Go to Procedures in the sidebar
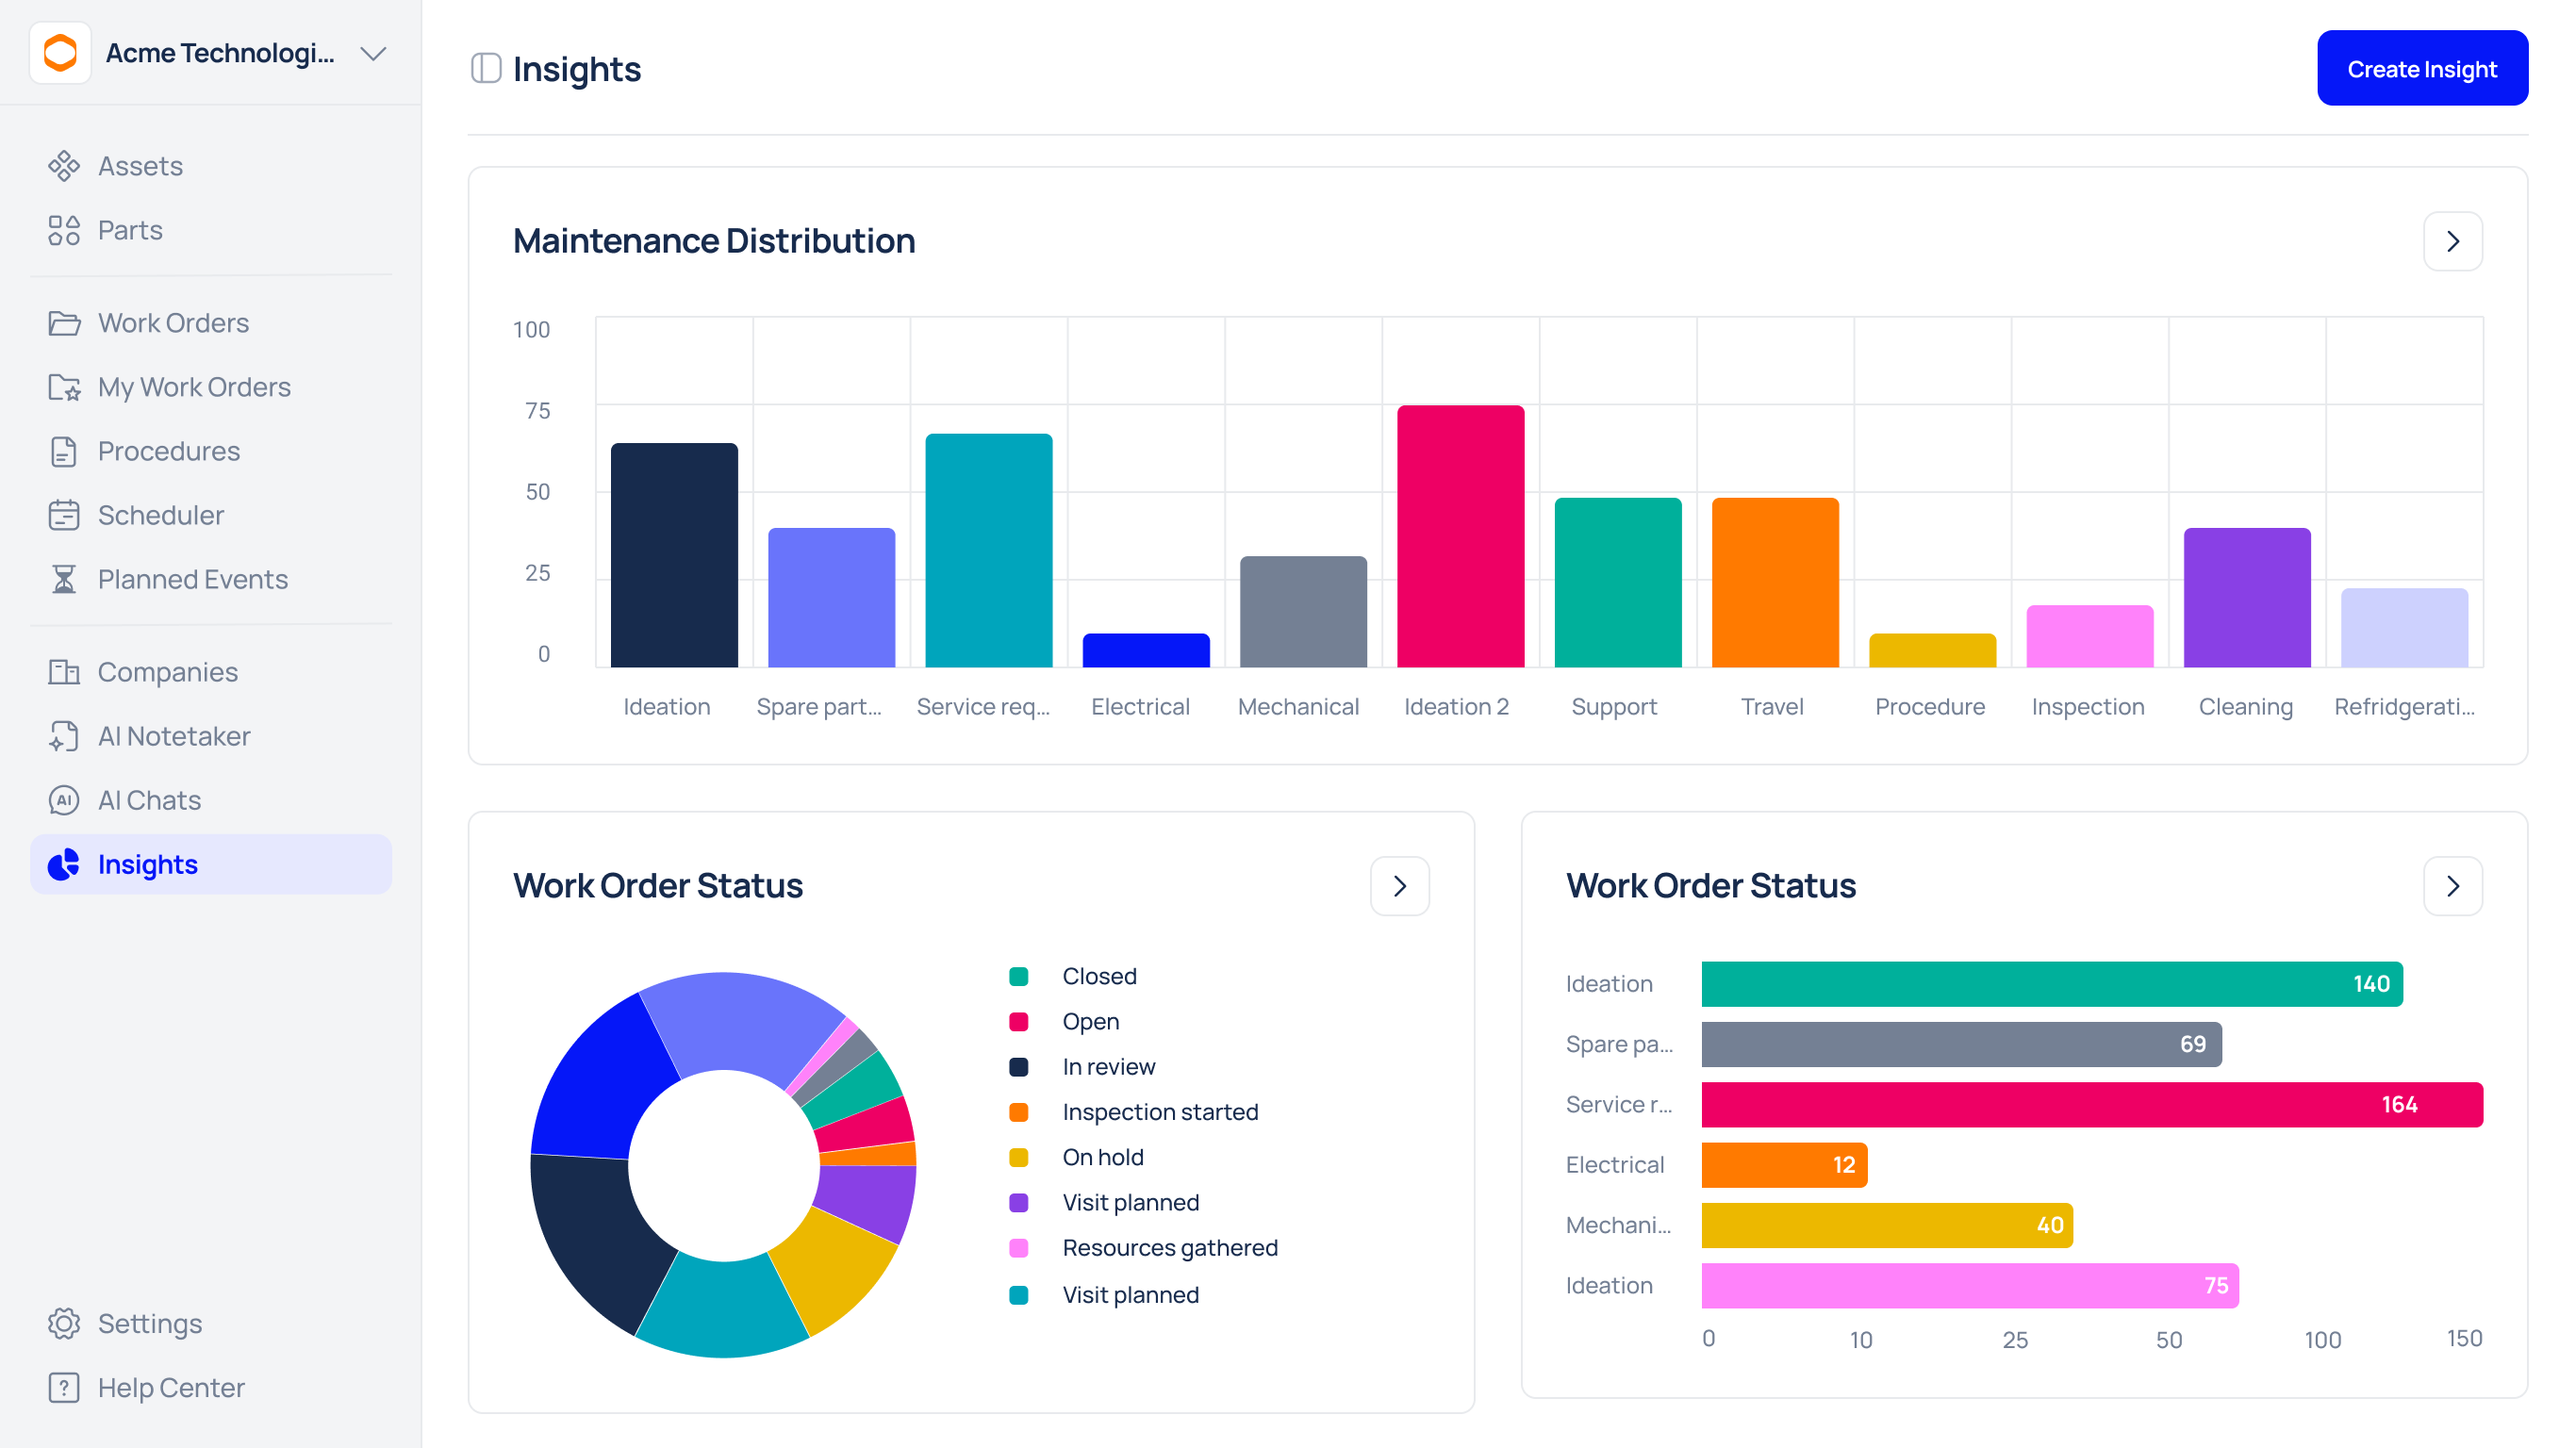This screenshot has height=1448, width=2576. click(168, 451)
